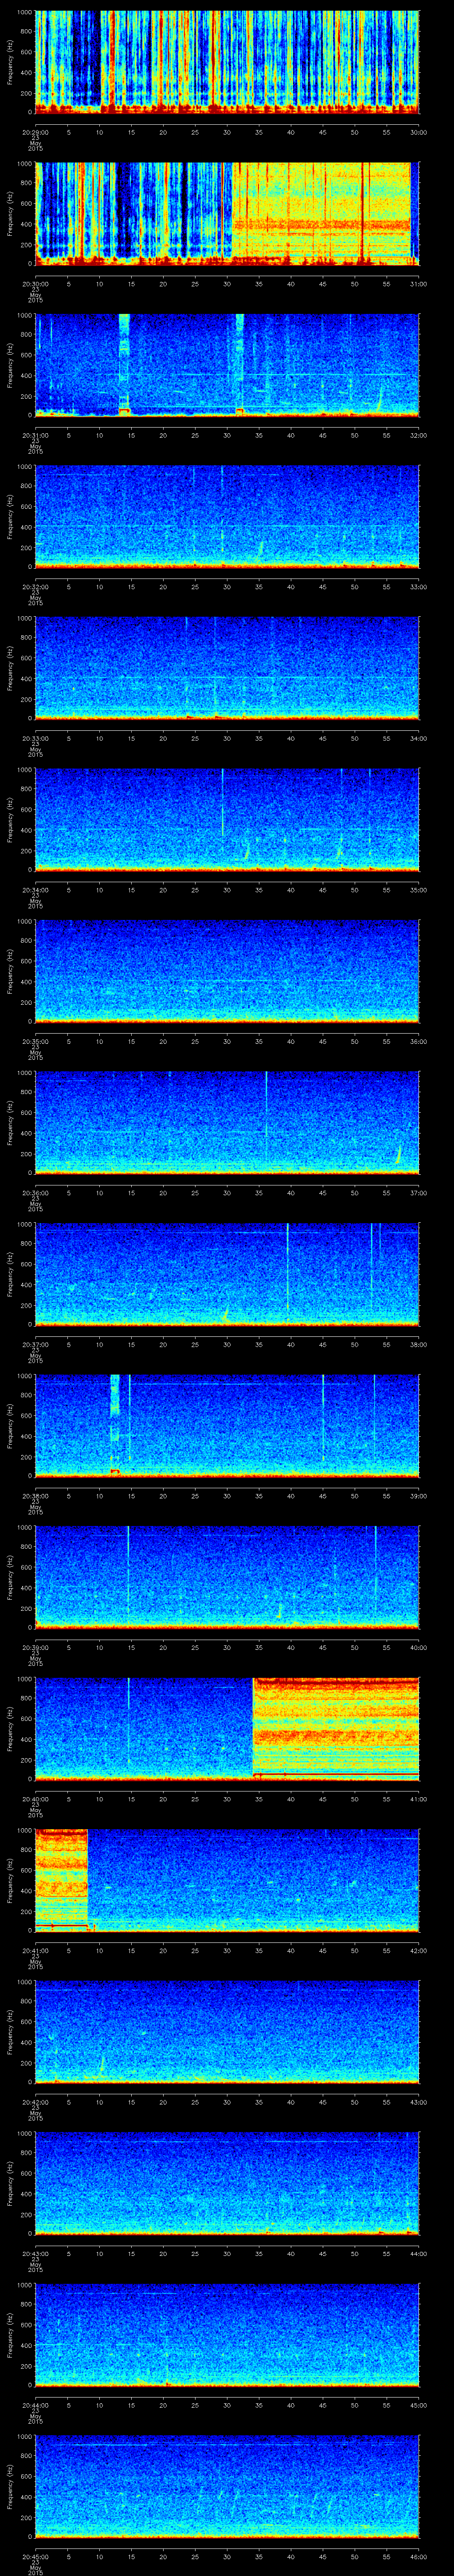
Task: Click the 20:35:00 start time label
Action: coord(35,1041)
